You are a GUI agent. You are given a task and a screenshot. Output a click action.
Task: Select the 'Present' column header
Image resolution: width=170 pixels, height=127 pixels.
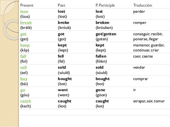point(27,5)
